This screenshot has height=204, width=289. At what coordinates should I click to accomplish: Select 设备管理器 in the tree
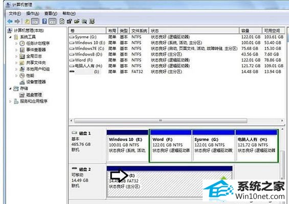click(x=36, y=82)
